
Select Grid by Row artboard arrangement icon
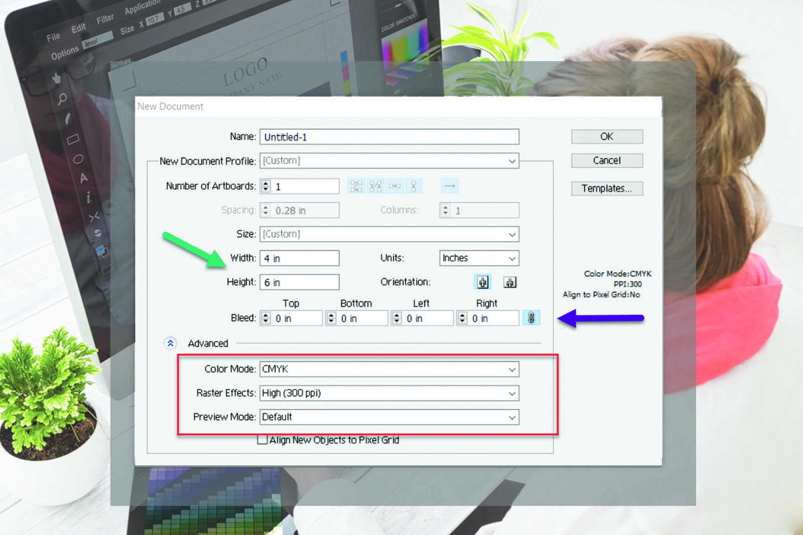pos(356,186)
